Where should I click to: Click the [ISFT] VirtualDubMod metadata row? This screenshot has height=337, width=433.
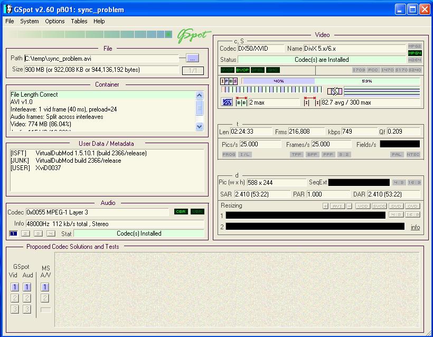point(79,153)
